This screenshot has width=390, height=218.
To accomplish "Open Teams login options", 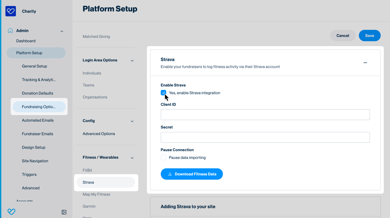I will coord(88,85).
